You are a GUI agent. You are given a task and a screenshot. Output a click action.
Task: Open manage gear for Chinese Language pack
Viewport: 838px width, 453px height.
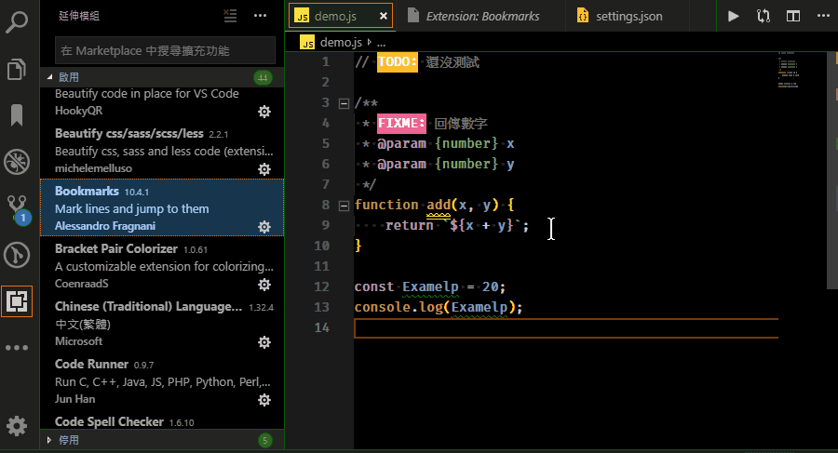pyautogui.click(x=264, y=342)
